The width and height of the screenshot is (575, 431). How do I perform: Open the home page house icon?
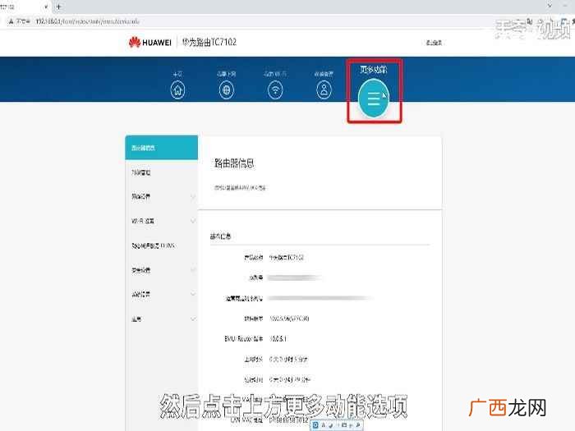[178, 90]
